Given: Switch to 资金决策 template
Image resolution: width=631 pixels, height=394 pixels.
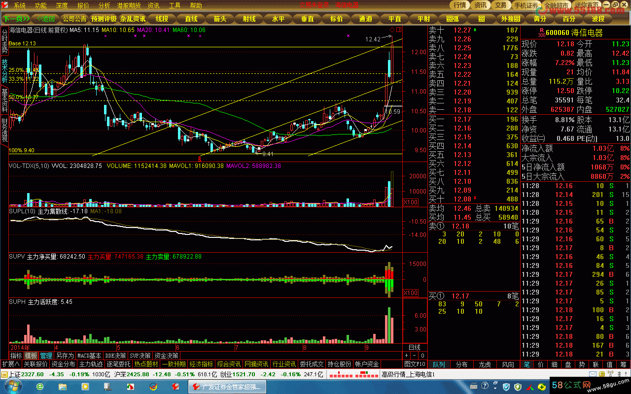Looking at the screenshot, I should (x=166, y=355).
